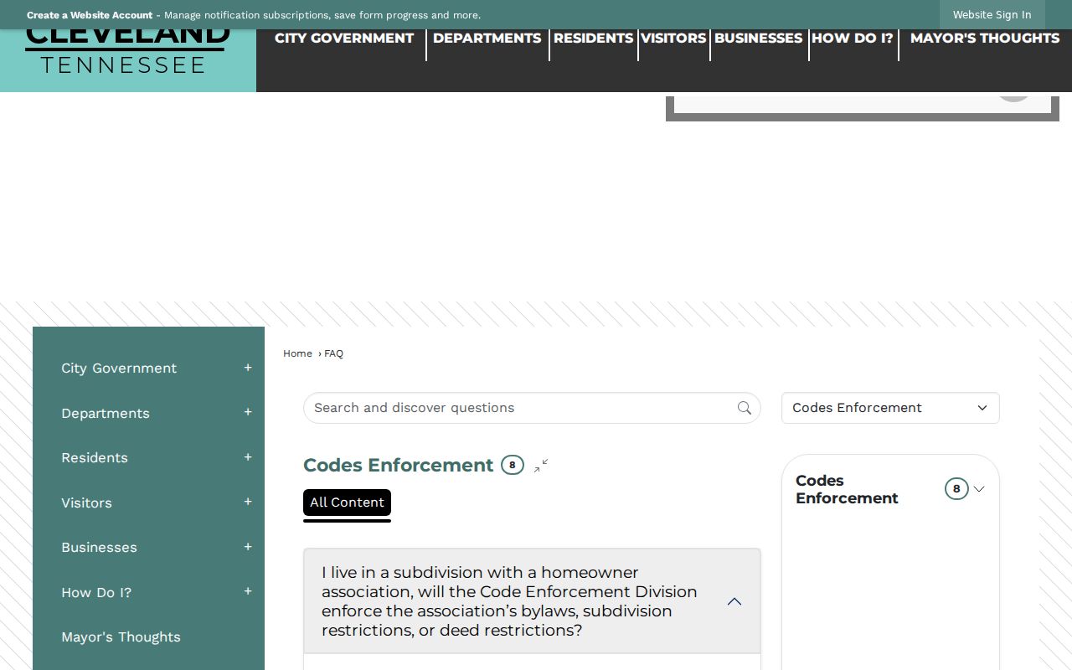
Task: Toggle the Codes Enforcement chevron in the right panel
Action: coord(979,489)
